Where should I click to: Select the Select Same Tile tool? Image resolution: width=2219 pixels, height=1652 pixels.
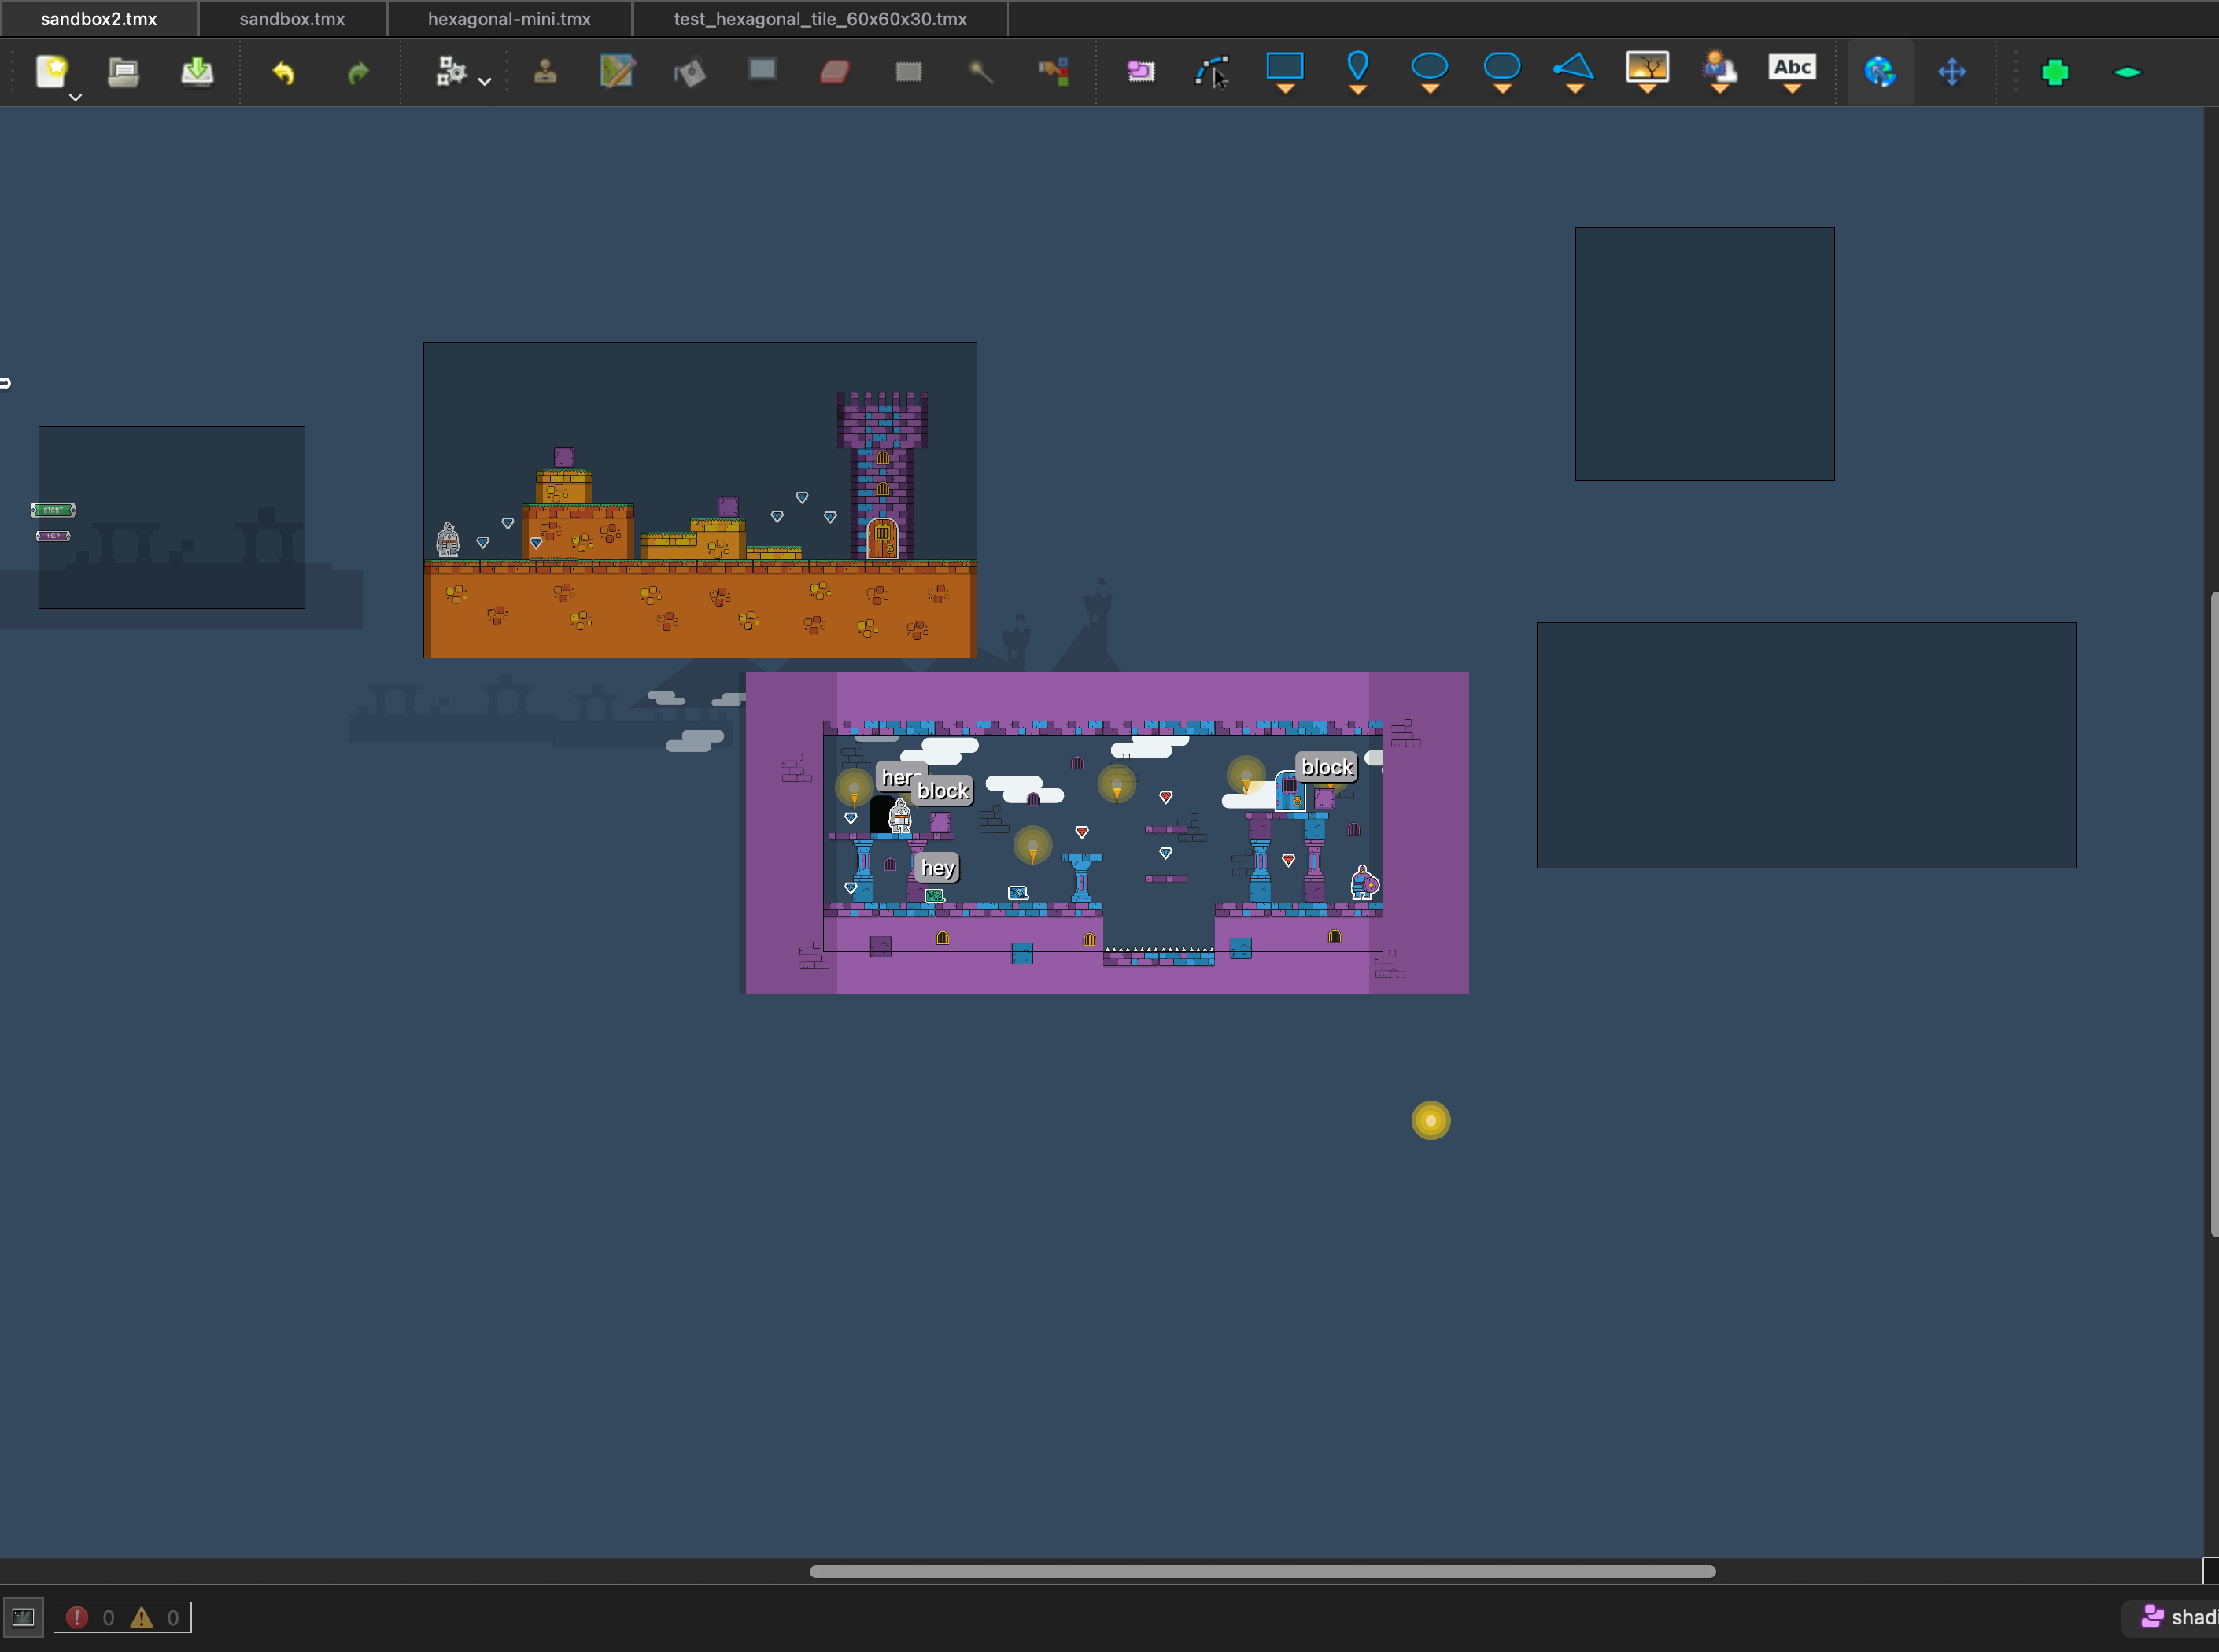[x=1054, y=71]
